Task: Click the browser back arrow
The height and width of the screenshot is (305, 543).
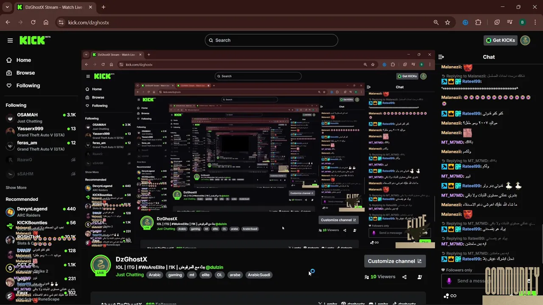Action: [8, 22]
